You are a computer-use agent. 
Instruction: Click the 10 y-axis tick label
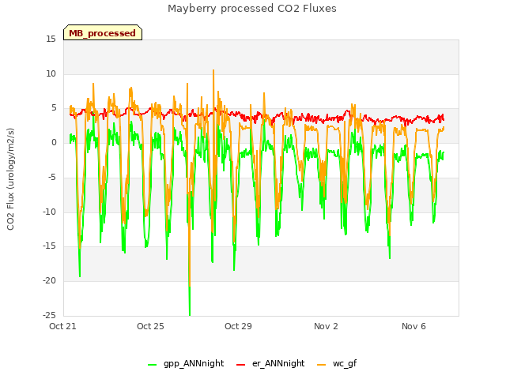pos(51,73)
